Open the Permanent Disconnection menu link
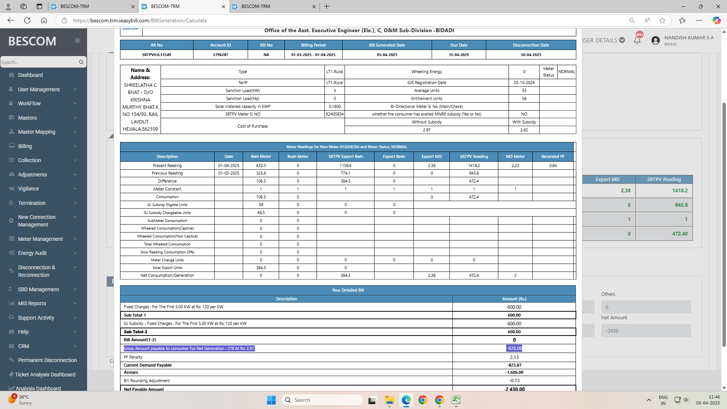 click(47, 360)
